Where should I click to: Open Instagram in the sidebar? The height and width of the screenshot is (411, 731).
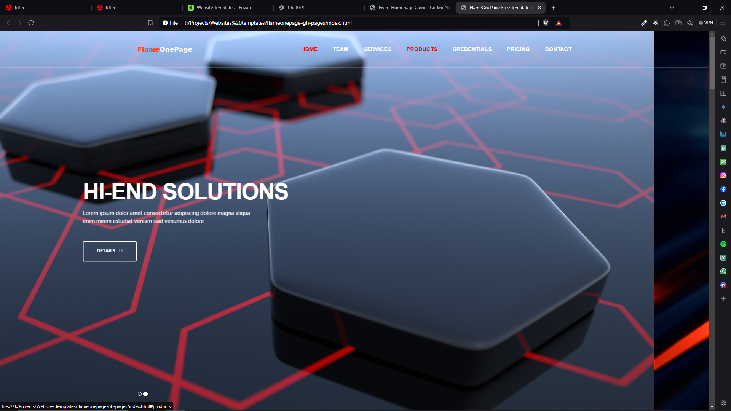[723, 175]
